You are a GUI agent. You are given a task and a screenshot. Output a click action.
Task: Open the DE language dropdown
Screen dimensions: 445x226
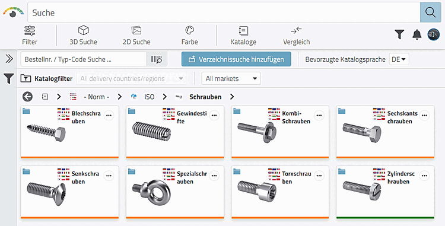pyautogui.click(x=399, y=59)
